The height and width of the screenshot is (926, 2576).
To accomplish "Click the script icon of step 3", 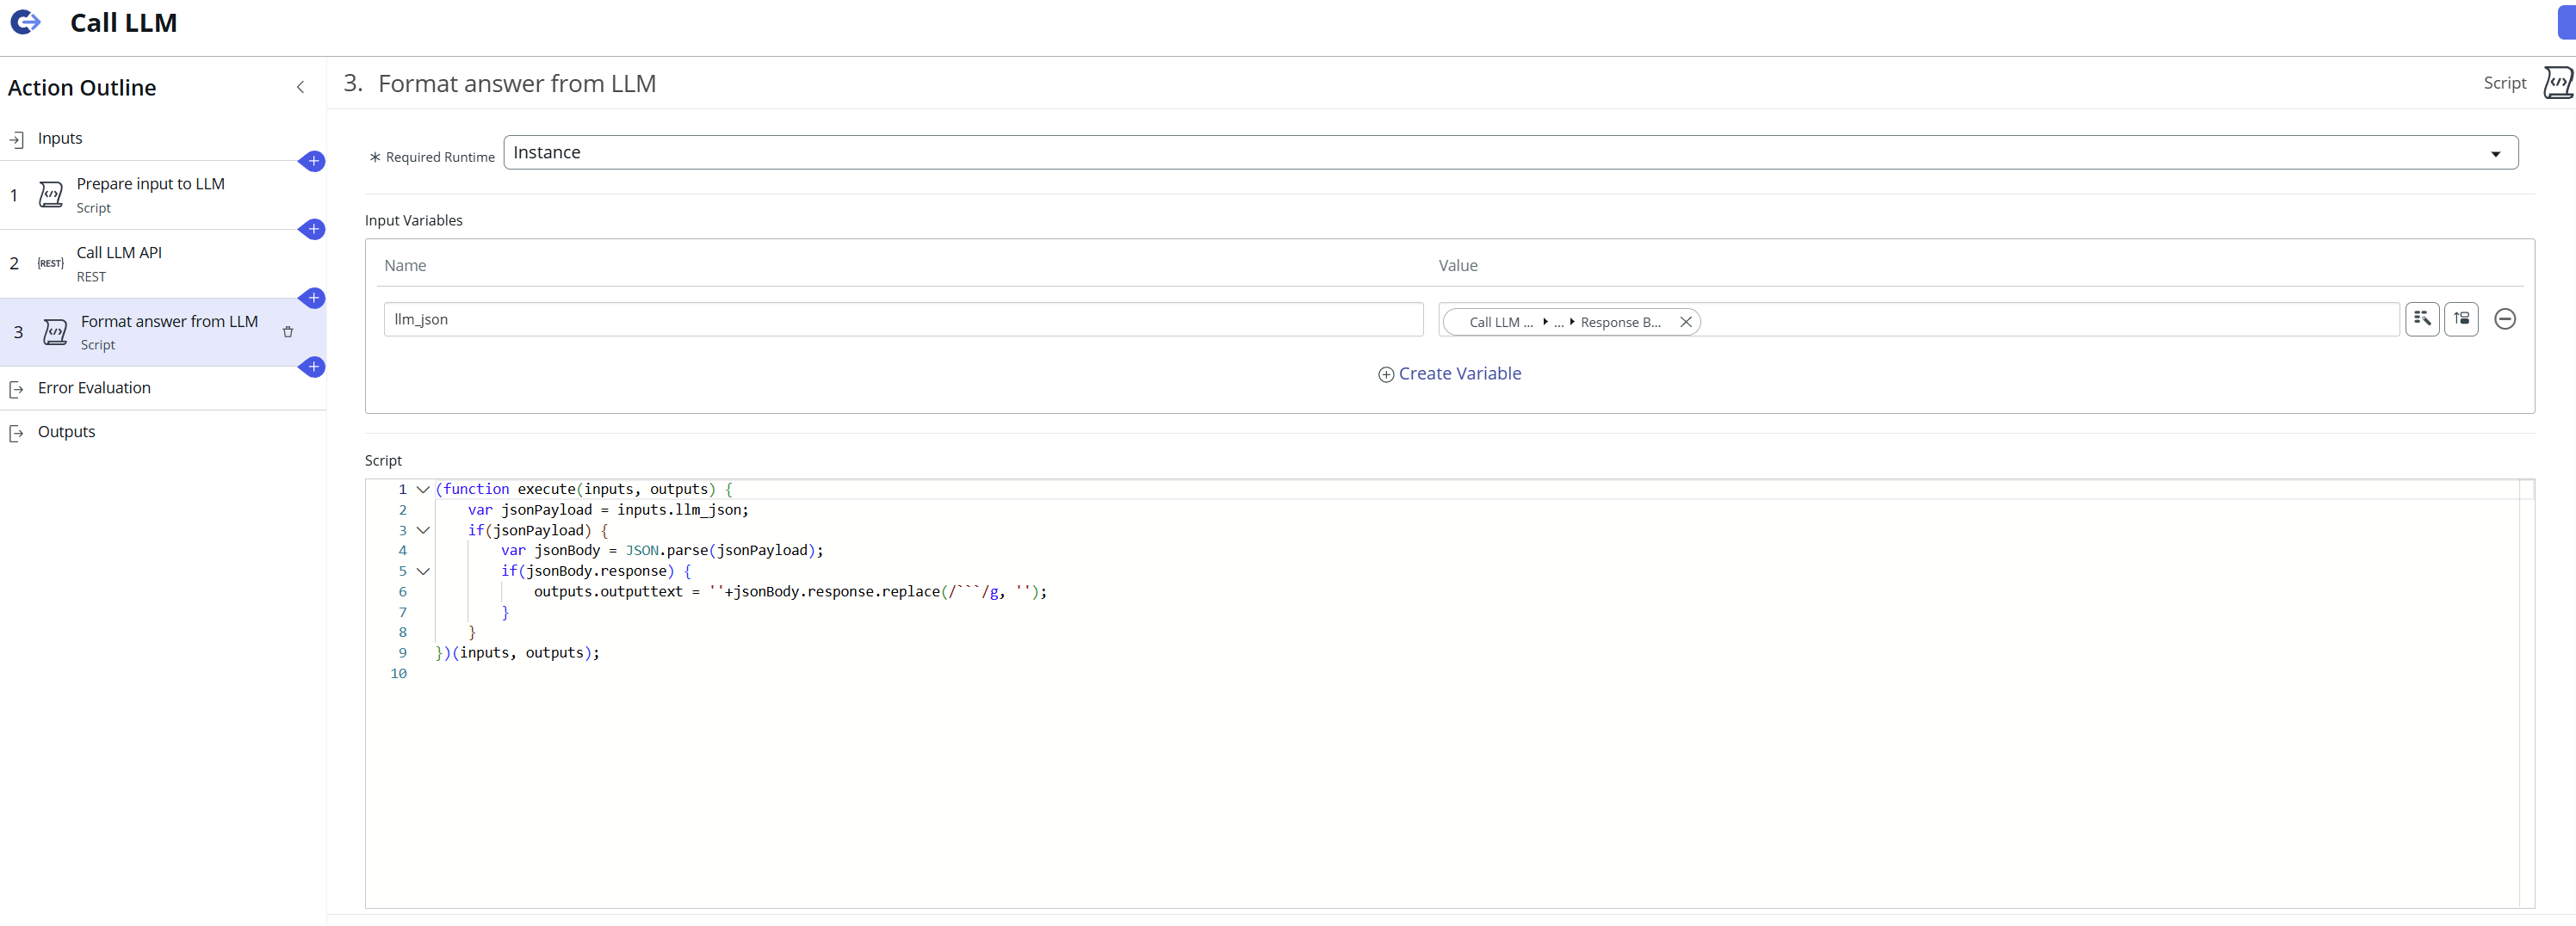I will (55, 332).
